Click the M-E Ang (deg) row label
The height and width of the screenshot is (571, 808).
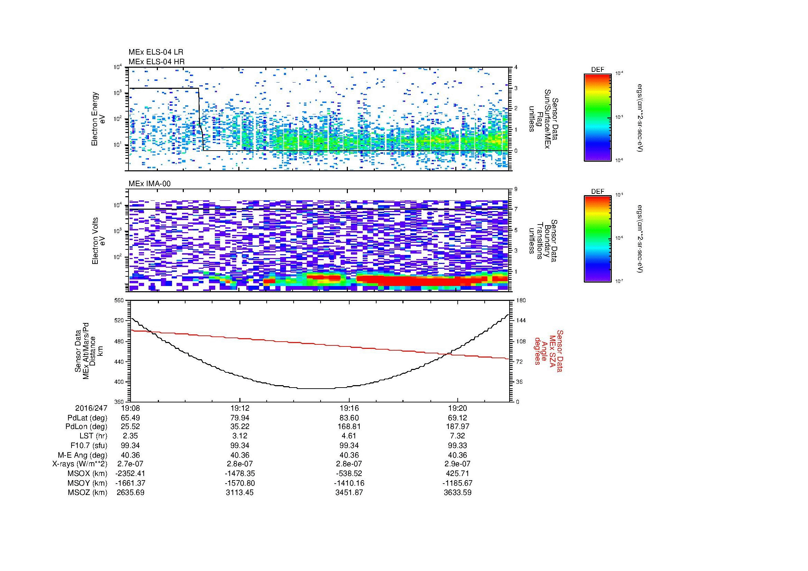(x=82, y=455)
